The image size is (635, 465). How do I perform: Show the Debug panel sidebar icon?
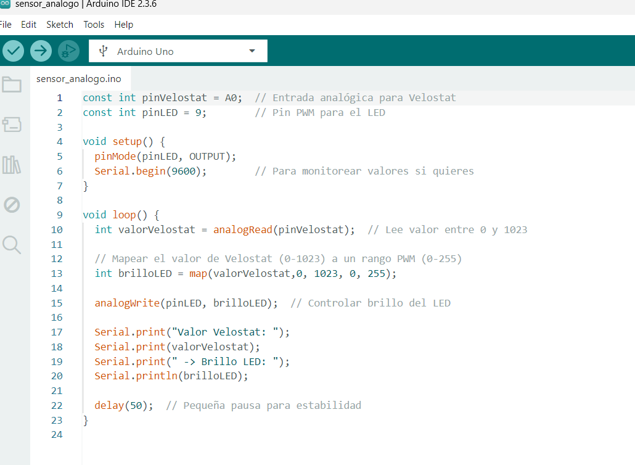pyautogui.click(x=12, y=205)
